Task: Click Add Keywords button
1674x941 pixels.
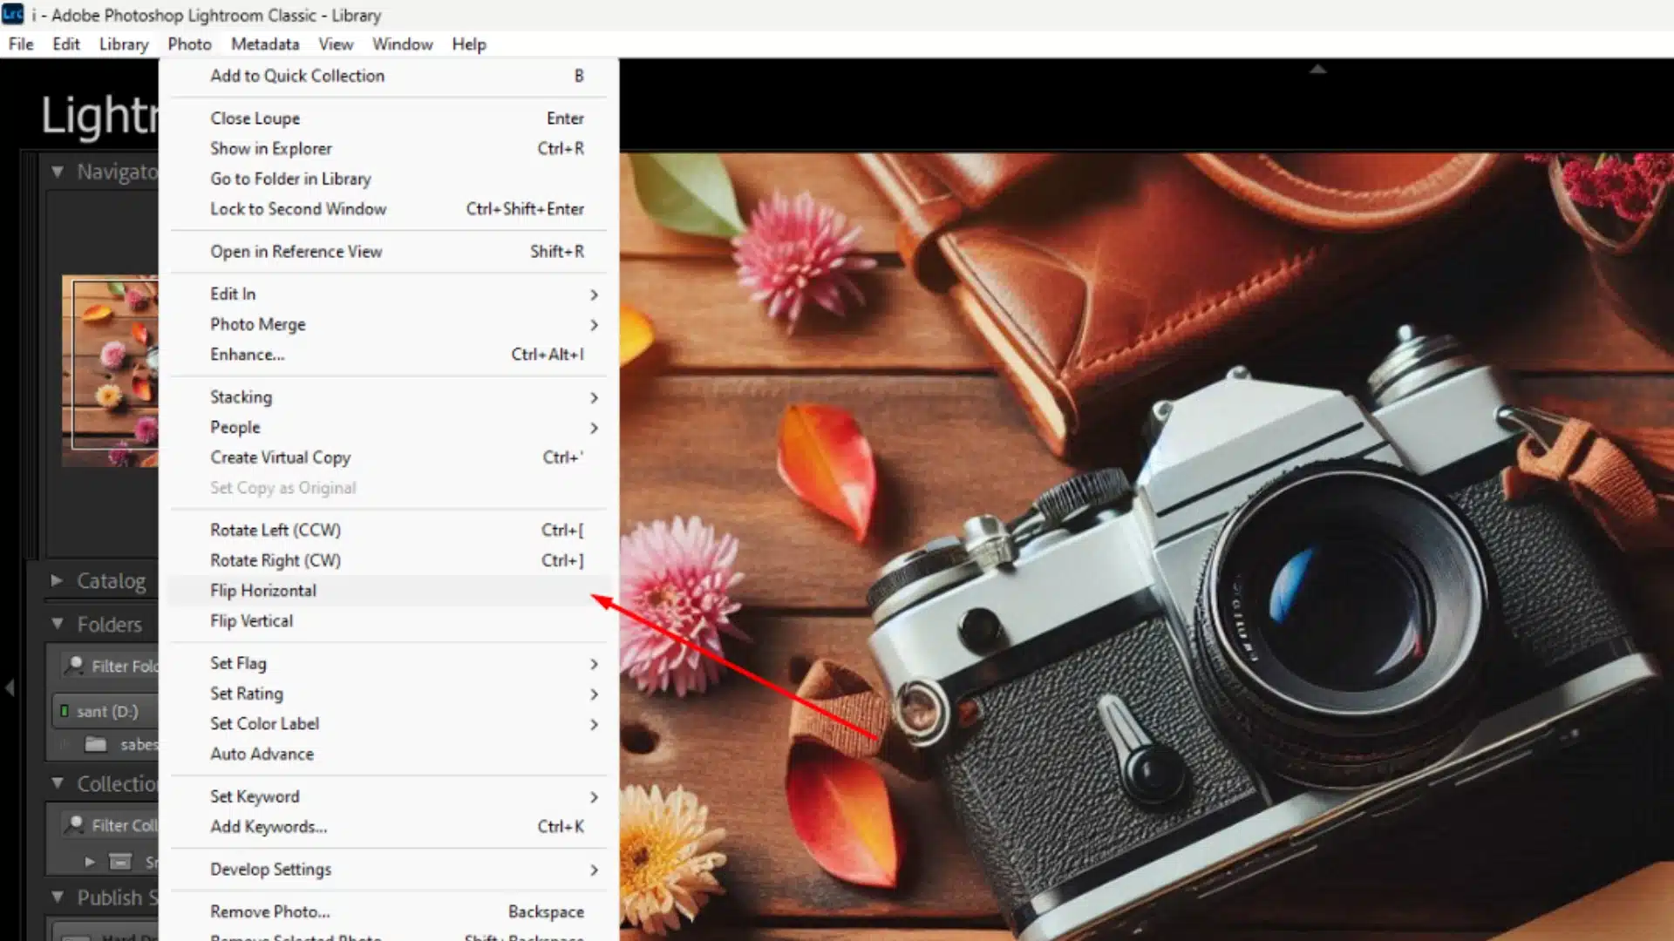Action: point(268,826)
